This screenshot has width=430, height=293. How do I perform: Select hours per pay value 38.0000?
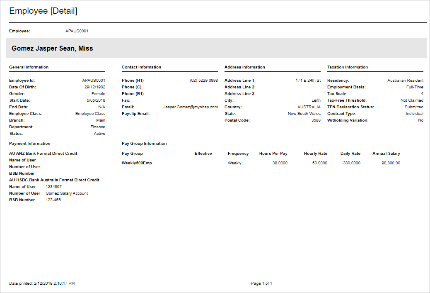tap(280, 163)
